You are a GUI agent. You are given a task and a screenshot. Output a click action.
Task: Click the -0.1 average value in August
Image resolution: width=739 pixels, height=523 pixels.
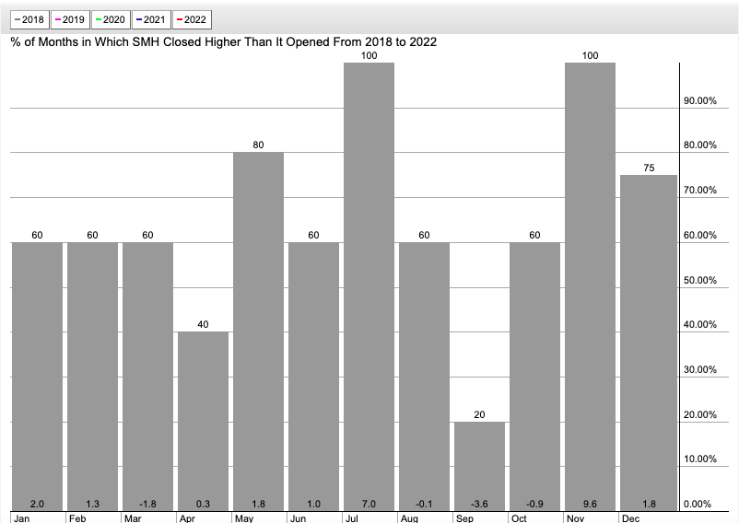coord(424,505)
